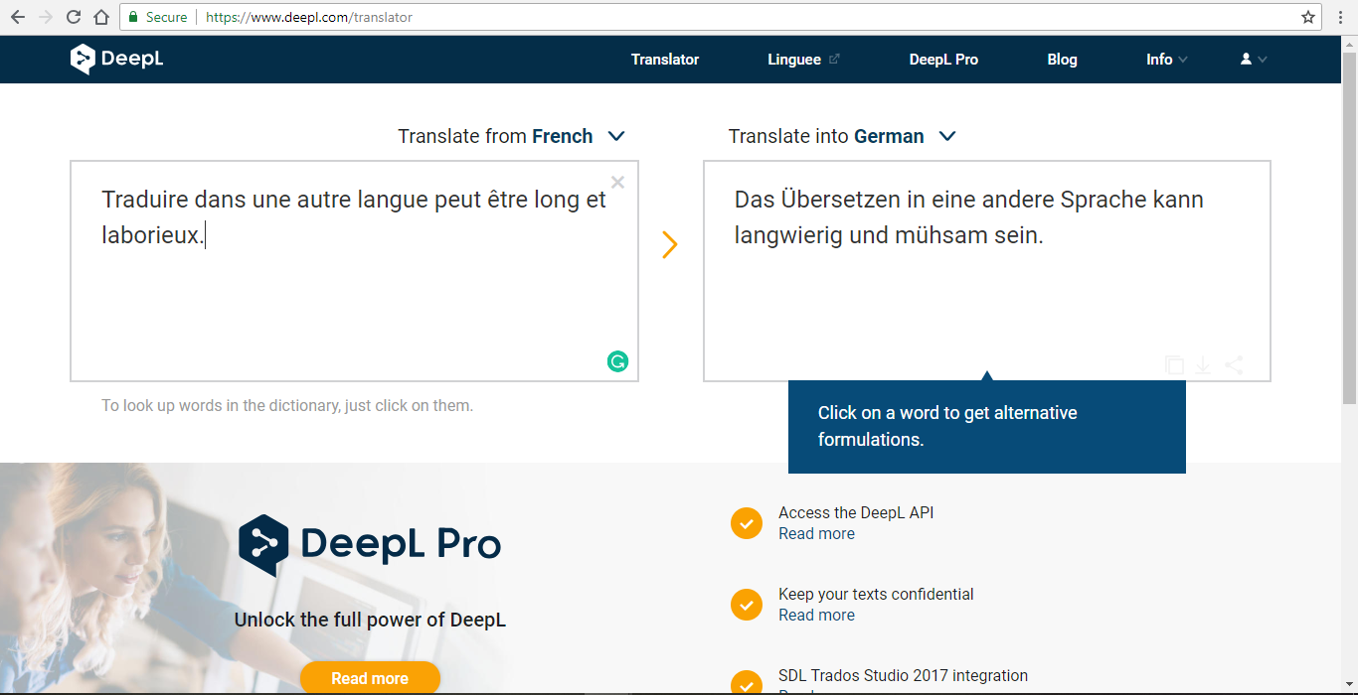The height and width of the screenshot is (695, 1358).
Task: Open the browser home page icon
Action: click(x=100, y=17)
